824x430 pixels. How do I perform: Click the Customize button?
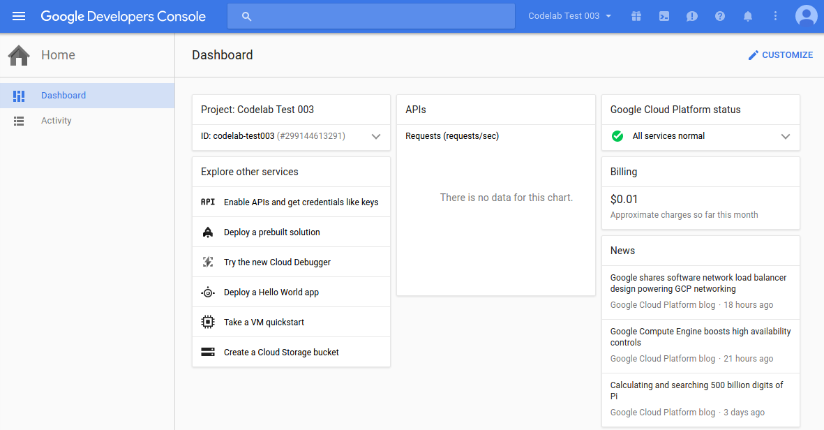tap(780, 55)
